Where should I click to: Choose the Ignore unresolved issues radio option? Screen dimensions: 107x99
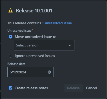pyautogui.click(x=11, y=56)
